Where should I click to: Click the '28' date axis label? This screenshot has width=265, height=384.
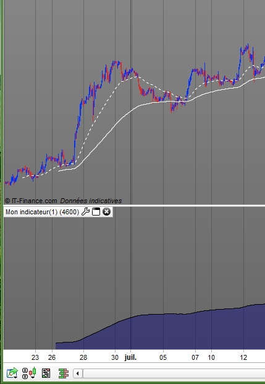point(83,357)
